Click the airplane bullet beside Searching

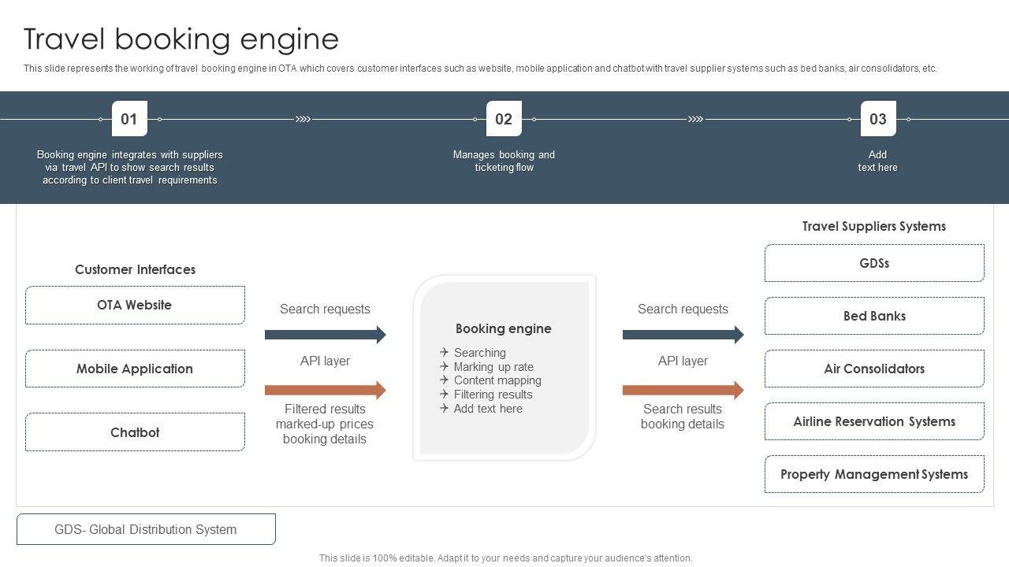445,353
